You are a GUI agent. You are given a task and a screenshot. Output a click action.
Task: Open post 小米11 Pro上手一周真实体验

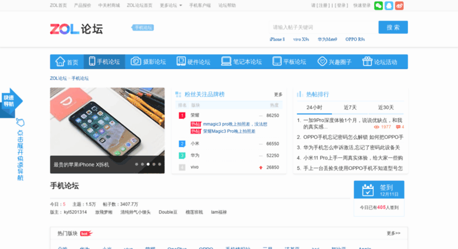(x=353, y=158)
